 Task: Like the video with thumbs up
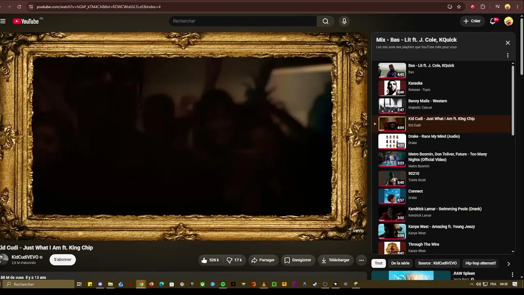pos(210,260)
